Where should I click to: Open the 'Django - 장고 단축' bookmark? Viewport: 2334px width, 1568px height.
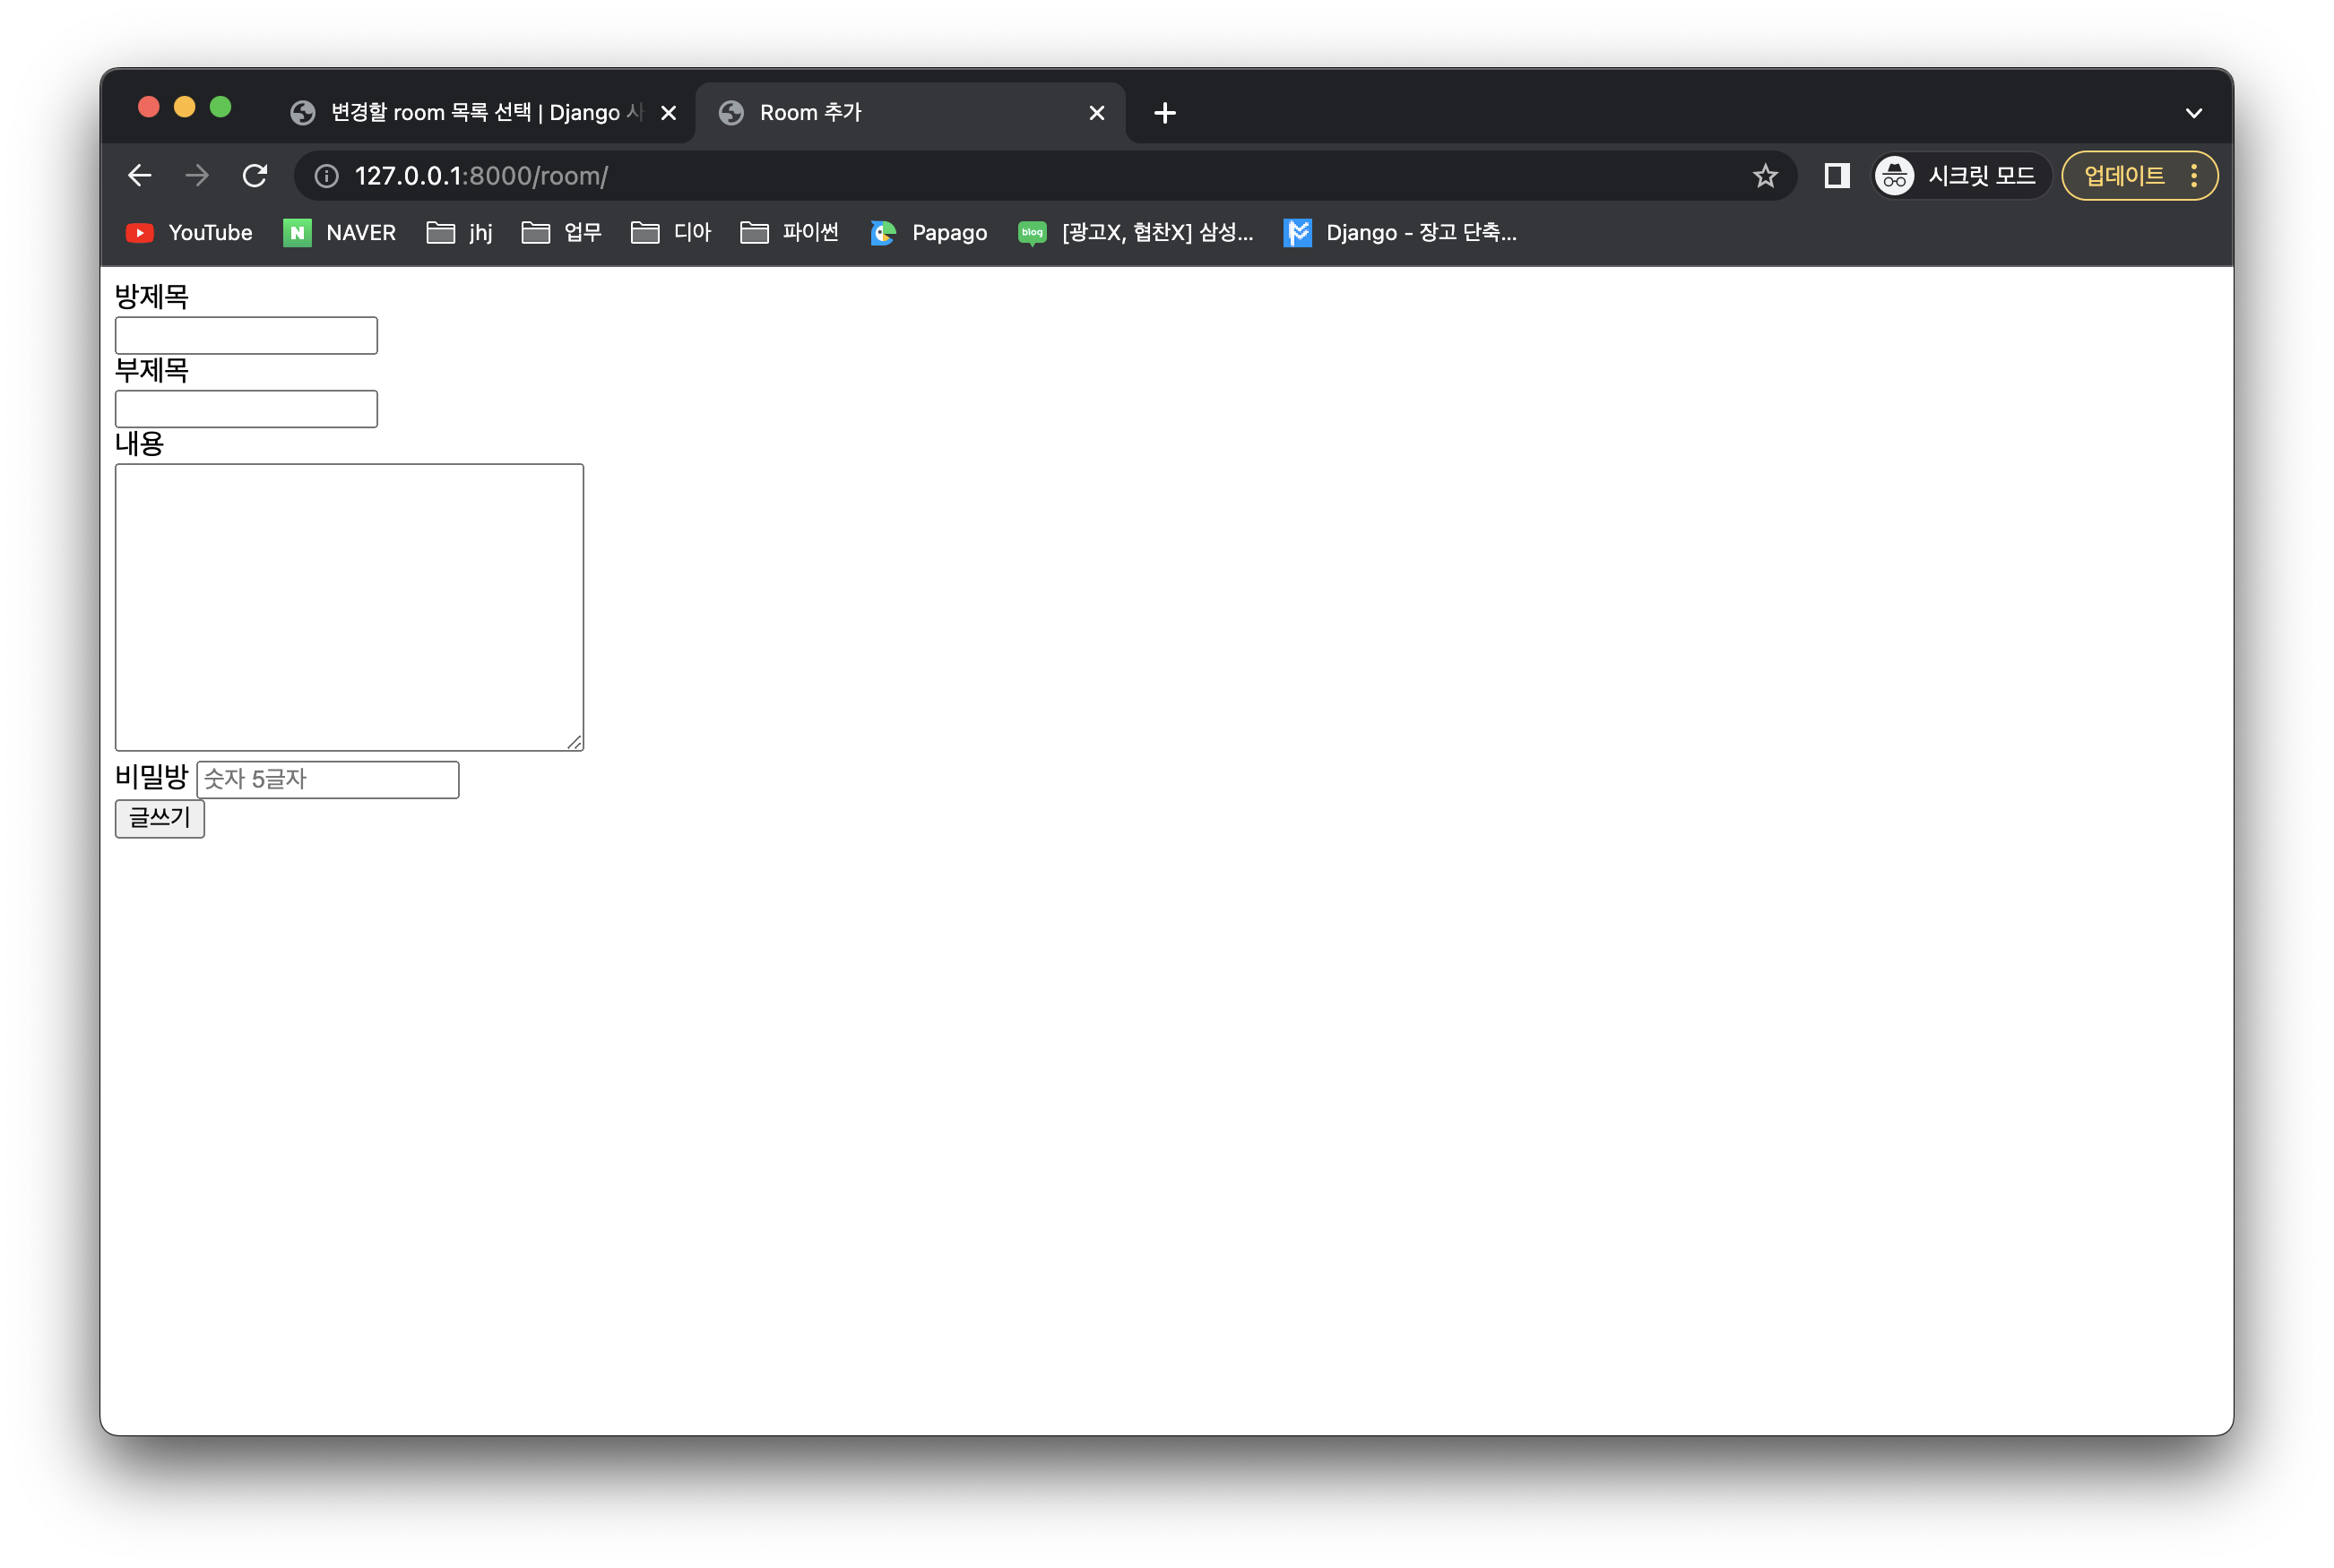[1400, 233]
